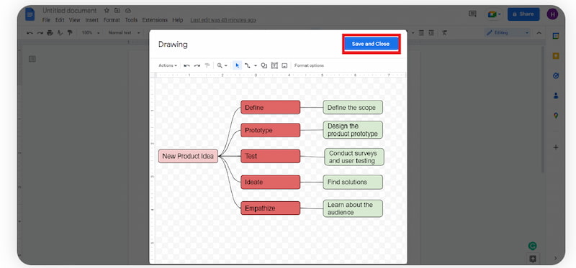Show the document outline icon
This screenshot has width=576, height=268.
32,59
